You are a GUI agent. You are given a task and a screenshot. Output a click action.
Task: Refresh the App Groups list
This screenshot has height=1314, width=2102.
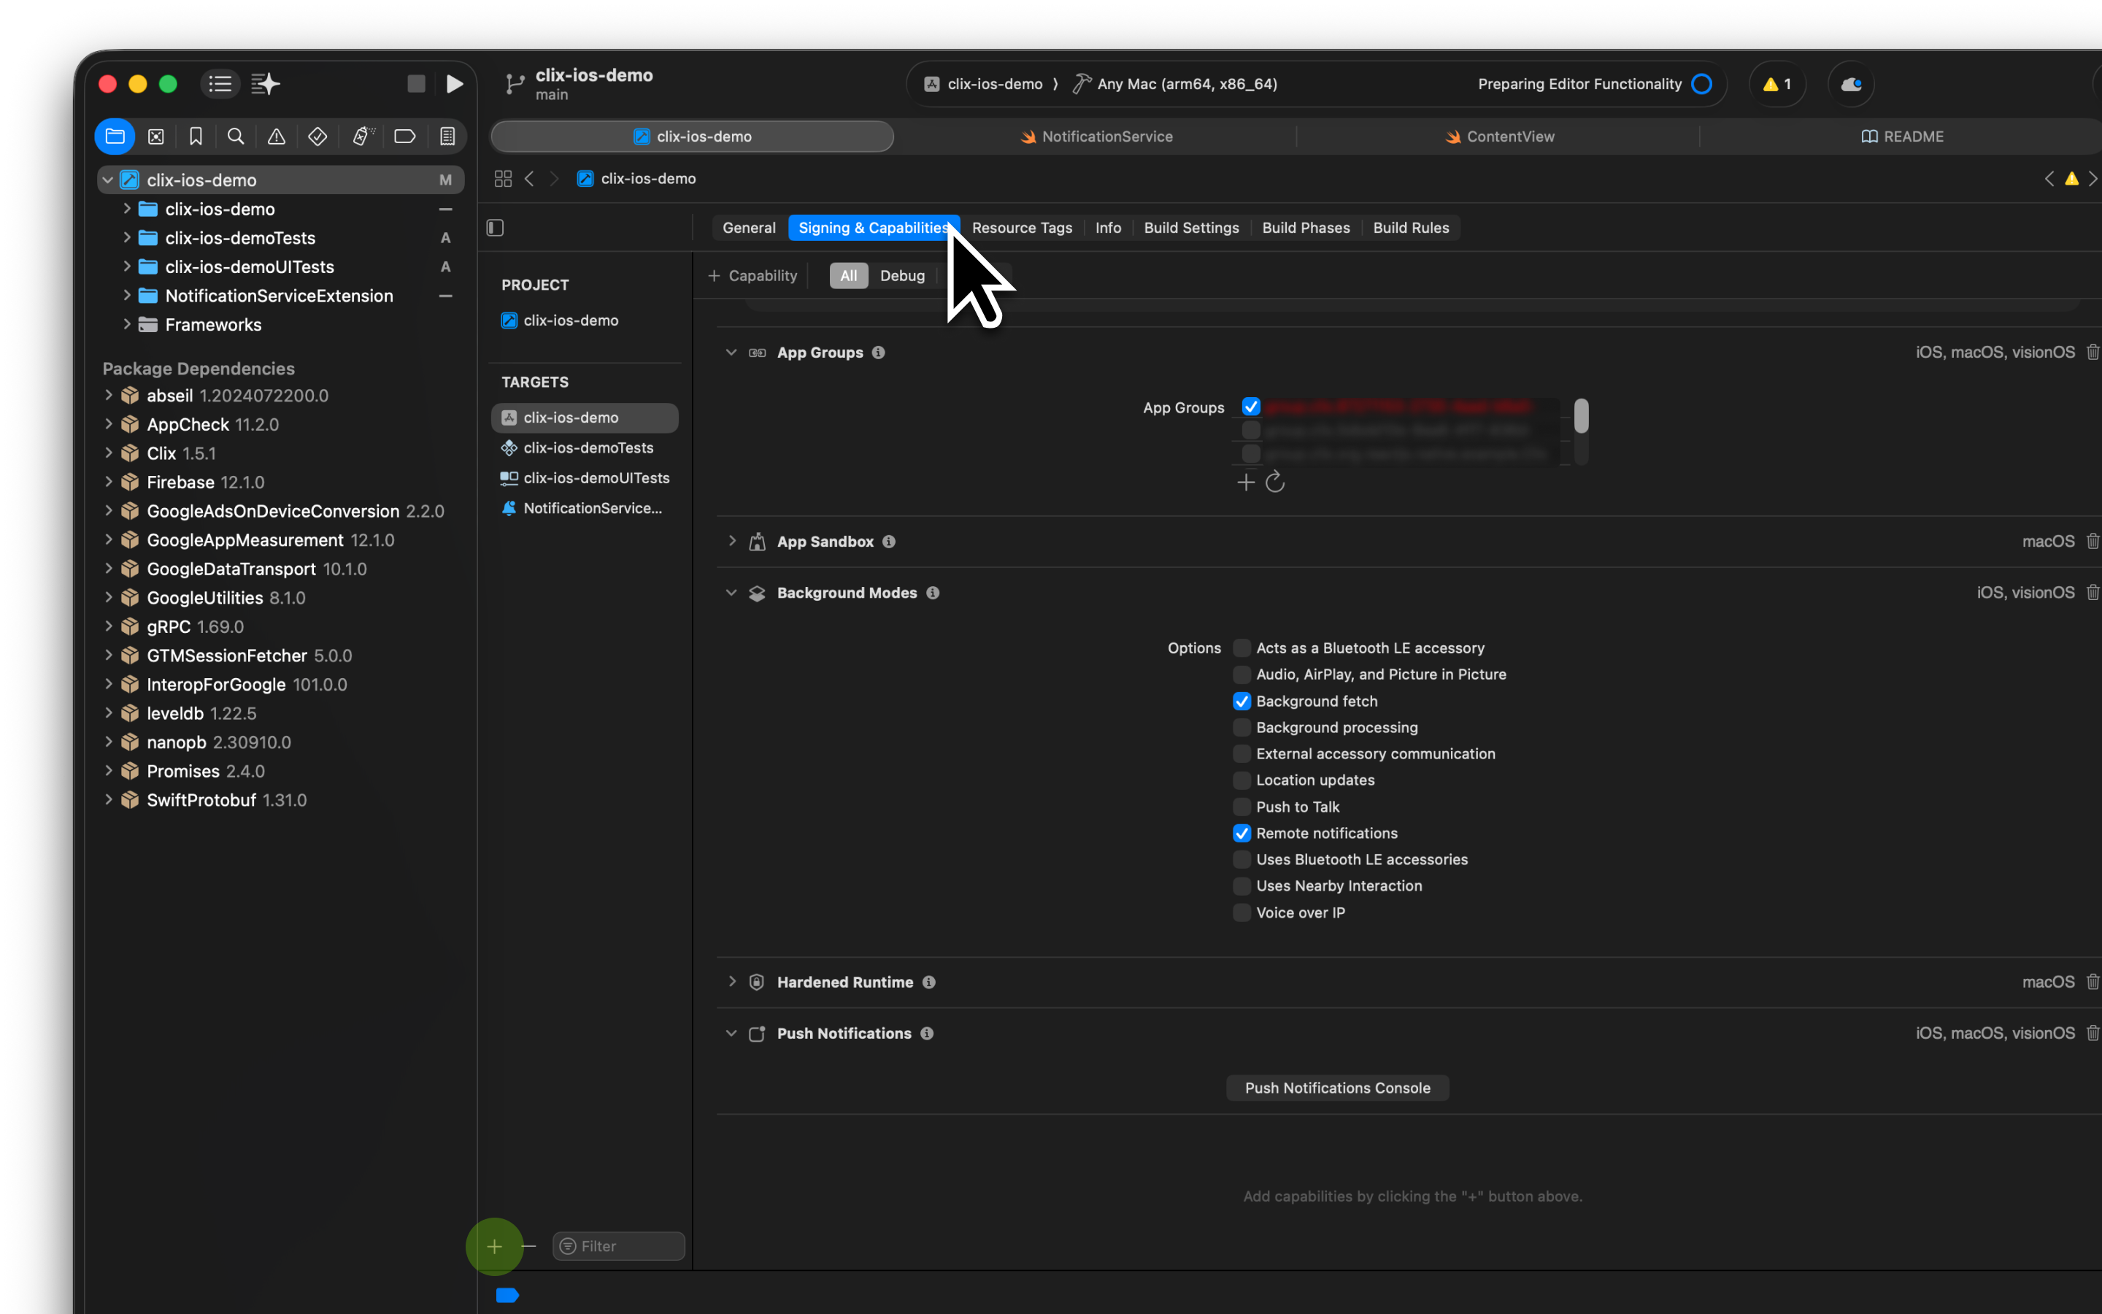[1275, 483]
